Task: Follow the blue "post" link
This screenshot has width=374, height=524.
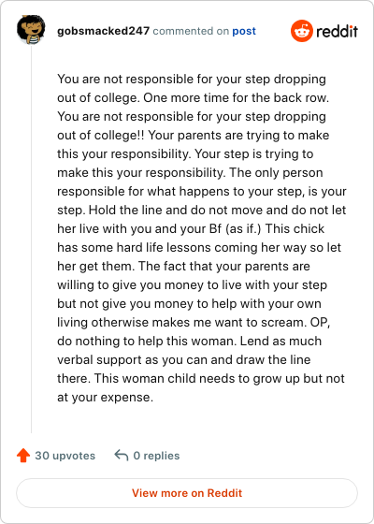Action: point(244,31)
